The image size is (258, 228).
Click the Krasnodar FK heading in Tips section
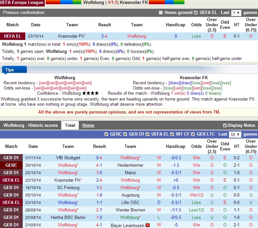pyautogui.click(x=194, y=78)
